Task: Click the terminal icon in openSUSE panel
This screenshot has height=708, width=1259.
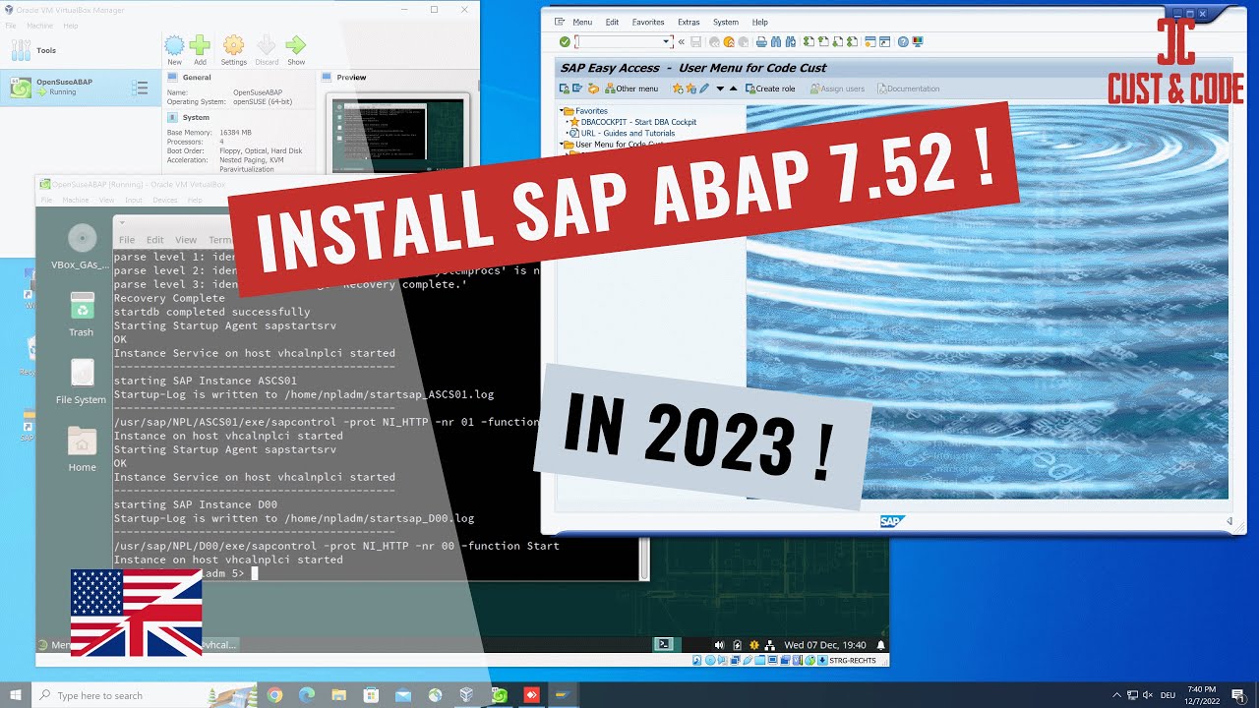Action: [664, 644]
